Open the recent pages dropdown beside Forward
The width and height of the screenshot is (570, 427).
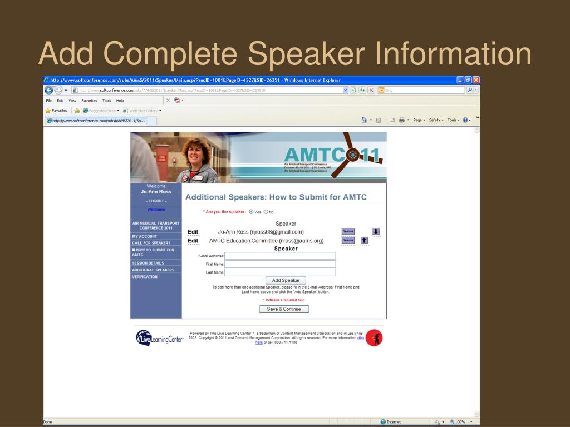click(66, 90)
